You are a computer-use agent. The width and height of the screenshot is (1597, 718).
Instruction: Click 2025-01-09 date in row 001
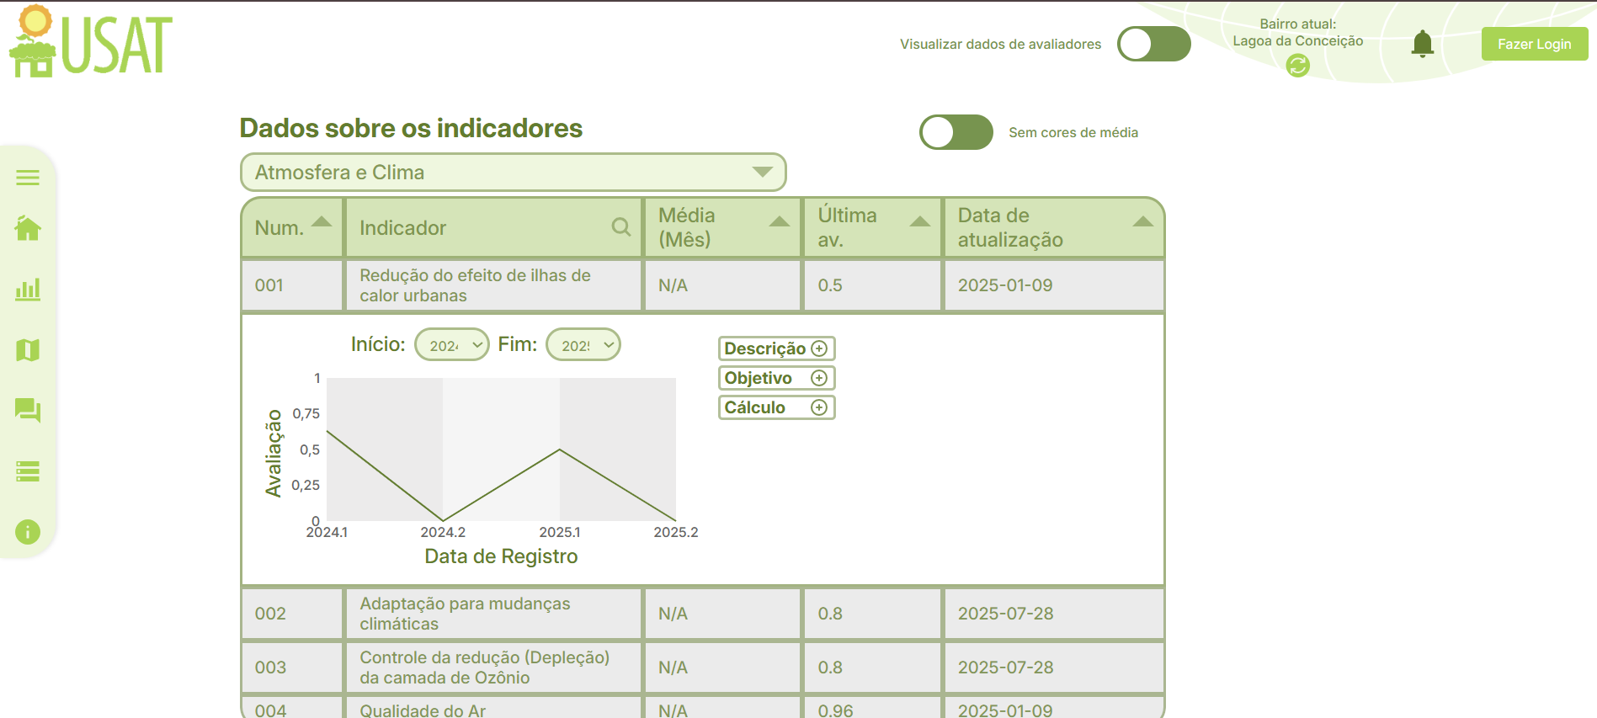pos(1006,285)
